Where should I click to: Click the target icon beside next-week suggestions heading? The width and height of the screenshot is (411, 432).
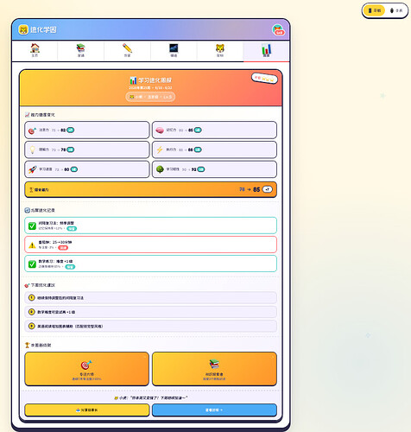point(28,285)
